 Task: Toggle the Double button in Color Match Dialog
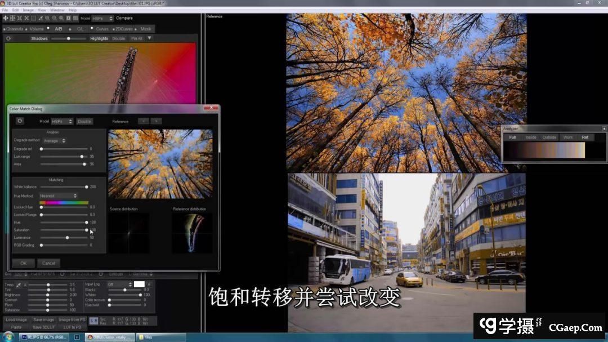click(84, 121)
